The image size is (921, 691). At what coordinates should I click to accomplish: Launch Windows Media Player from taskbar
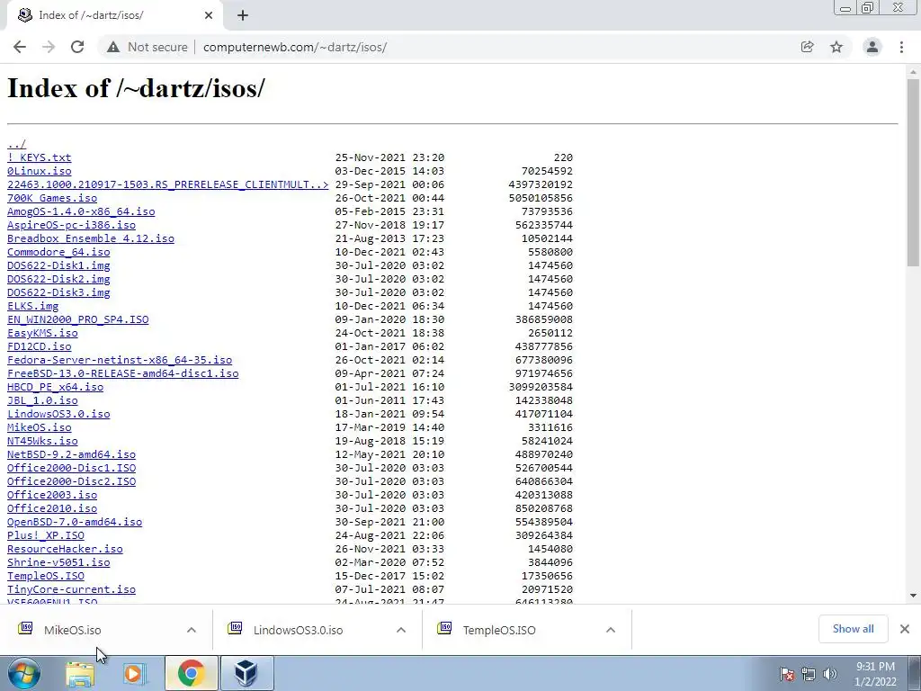135,673
